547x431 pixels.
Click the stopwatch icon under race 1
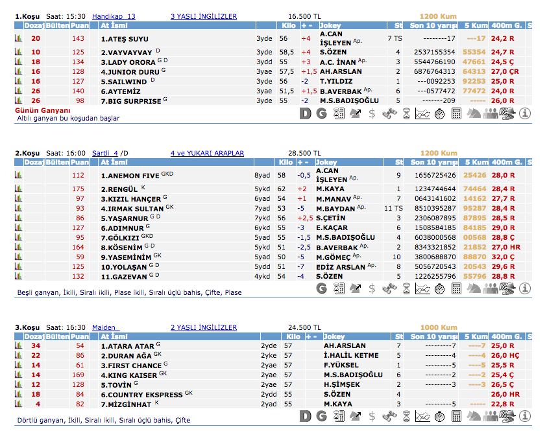[439, 113]
